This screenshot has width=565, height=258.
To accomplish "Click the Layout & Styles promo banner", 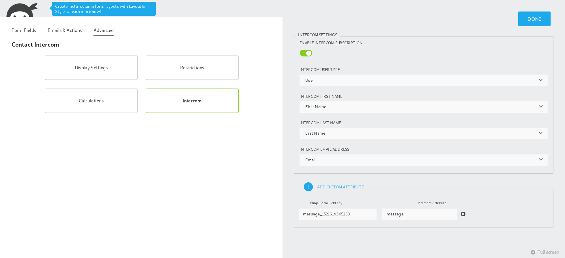I will point(104,9).
